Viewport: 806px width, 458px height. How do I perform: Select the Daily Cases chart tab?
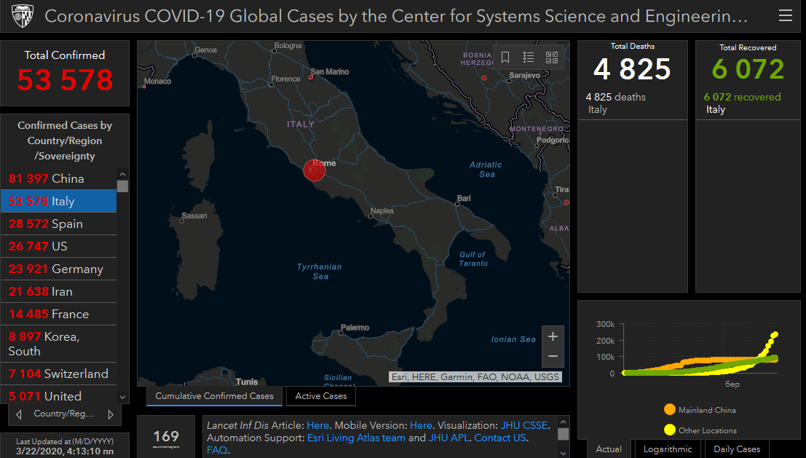click(737, 449)
